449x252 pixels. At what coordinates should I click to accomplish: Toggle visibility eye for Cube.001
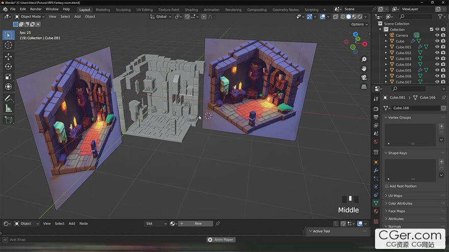[x=437, y=47]
